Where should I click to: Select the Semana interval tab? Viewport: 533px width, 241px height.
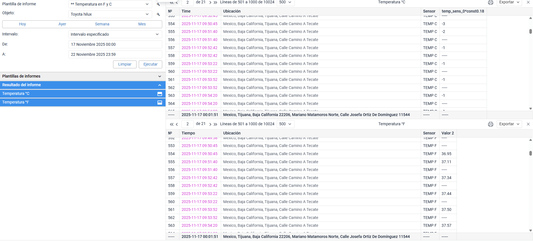point(102,24)
